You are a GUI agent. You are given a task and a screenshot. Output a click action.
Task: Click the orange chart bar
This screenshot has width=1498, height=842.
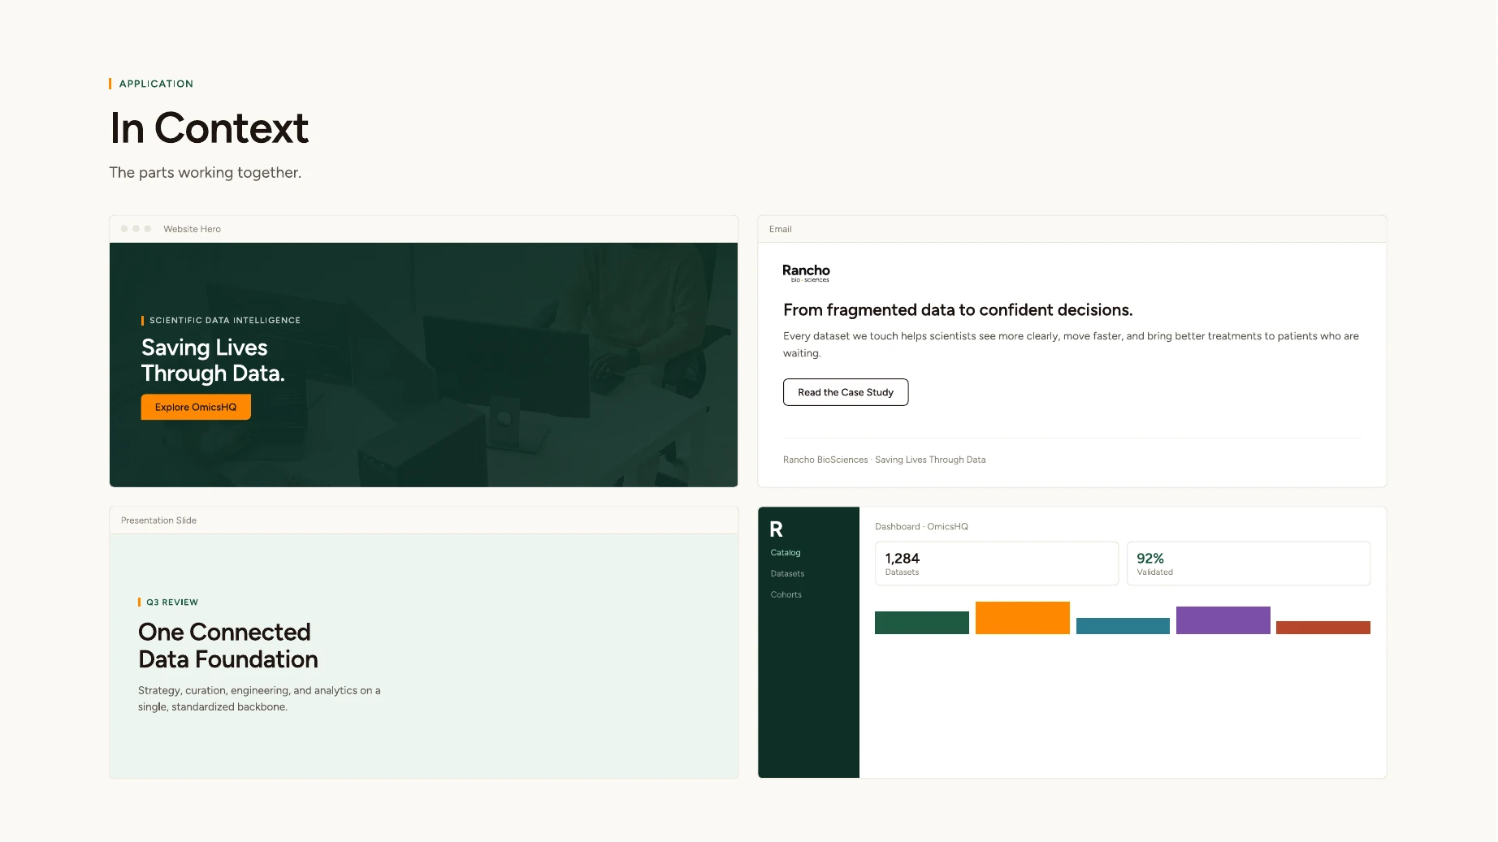pyautogui.click(x=1023, y=618)
